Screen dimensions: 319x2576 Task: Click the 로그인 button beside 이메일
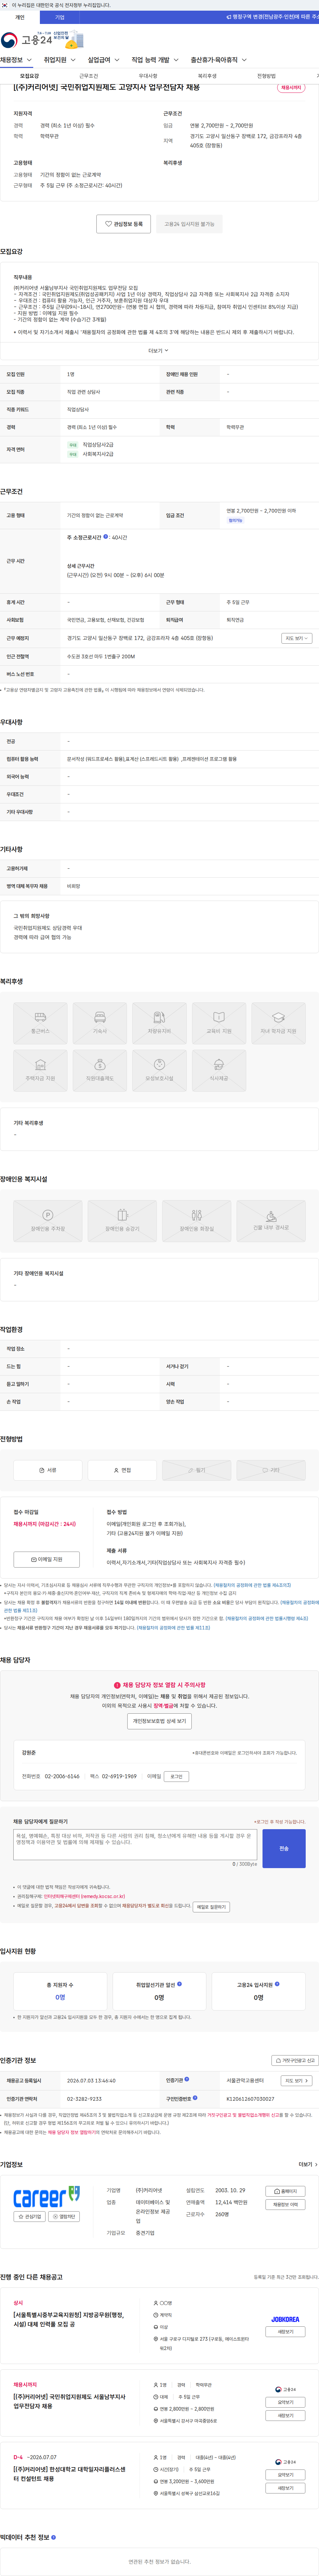(x=176, y=1776)
